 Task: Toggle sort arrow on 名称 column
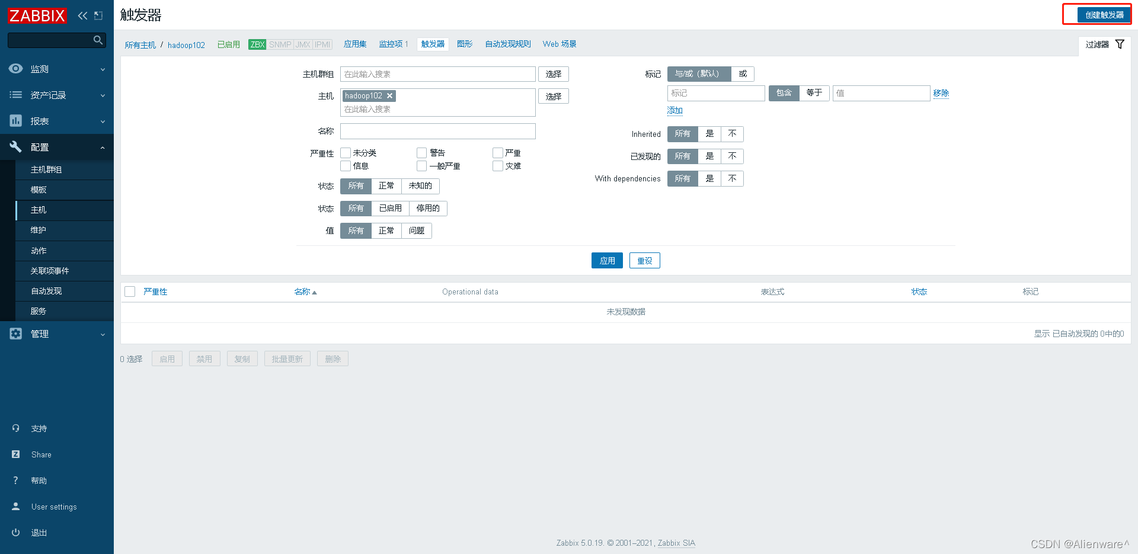[314, 292]
